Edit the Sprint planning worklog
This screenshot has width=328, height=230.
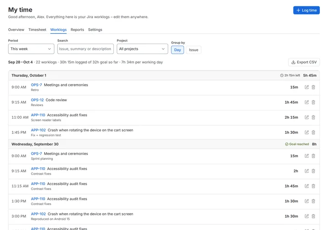307,156
